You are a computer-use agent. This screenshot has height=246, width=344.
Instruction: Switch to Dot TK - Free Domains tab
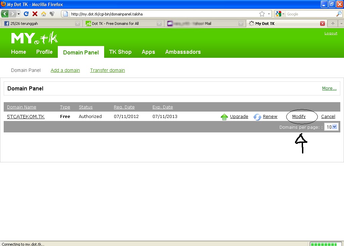124,24
